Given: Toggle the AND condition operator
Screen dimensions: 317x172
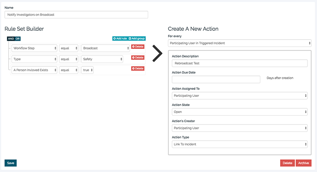Looking at the screenshot, I should [11, 38].
